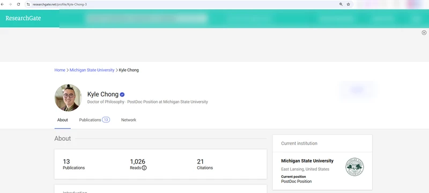This screenshot has height=193, width=429.
Task: Click the Current institution card heading
Action: point(299,143)
